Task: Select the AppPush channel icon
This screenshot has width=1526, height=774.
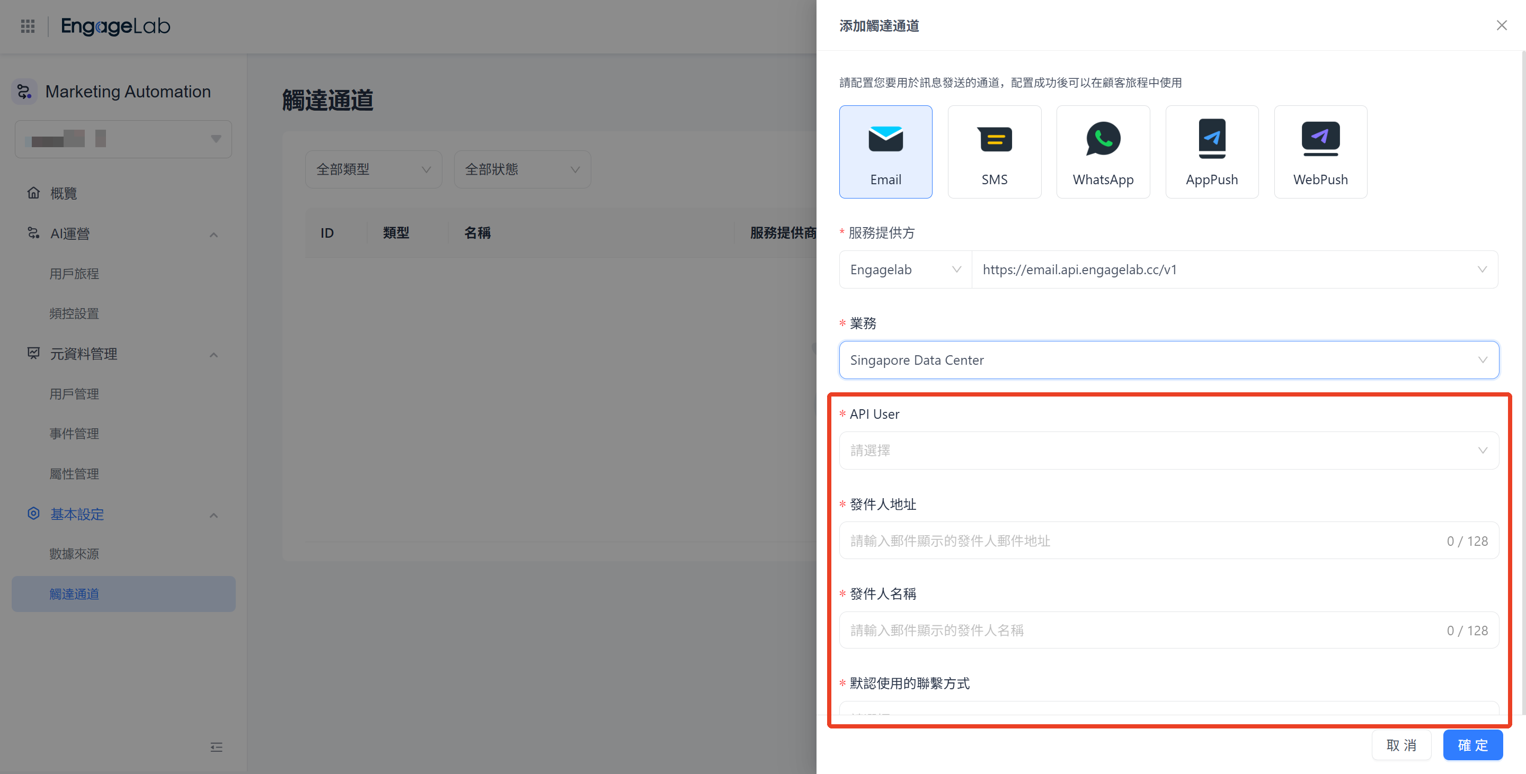Action: pyautogui.click(x=1212, y=151)
